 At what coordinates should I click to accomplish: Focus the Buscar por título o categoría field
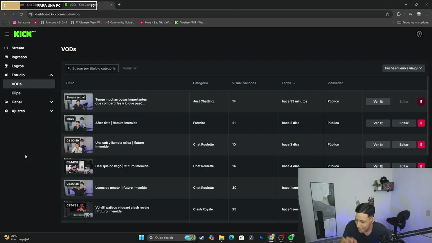click(x=91, y=68)
